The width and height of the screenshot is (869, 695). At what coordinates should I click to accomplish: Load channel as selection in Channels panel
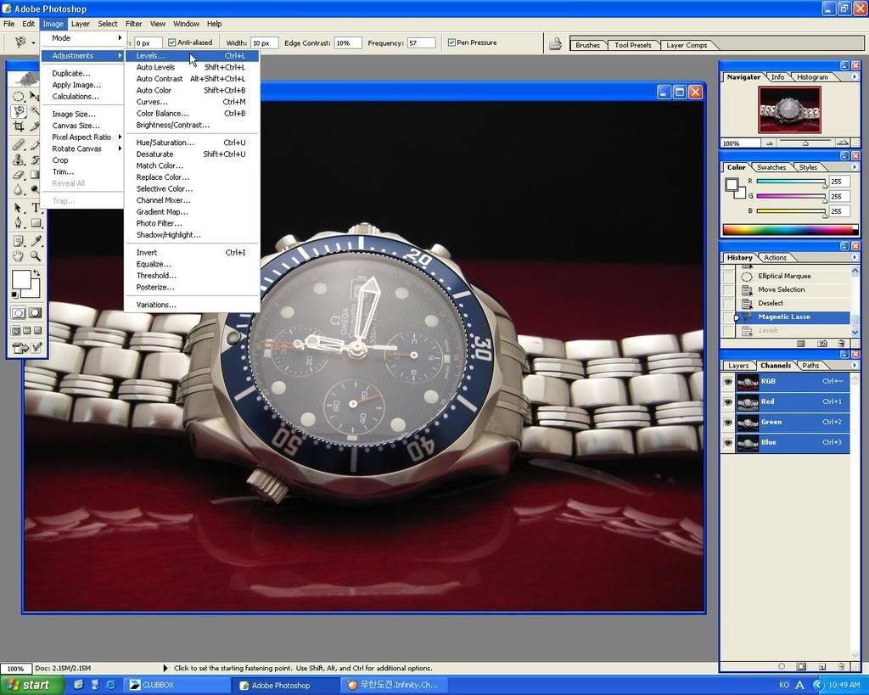(x=782, y=666)
